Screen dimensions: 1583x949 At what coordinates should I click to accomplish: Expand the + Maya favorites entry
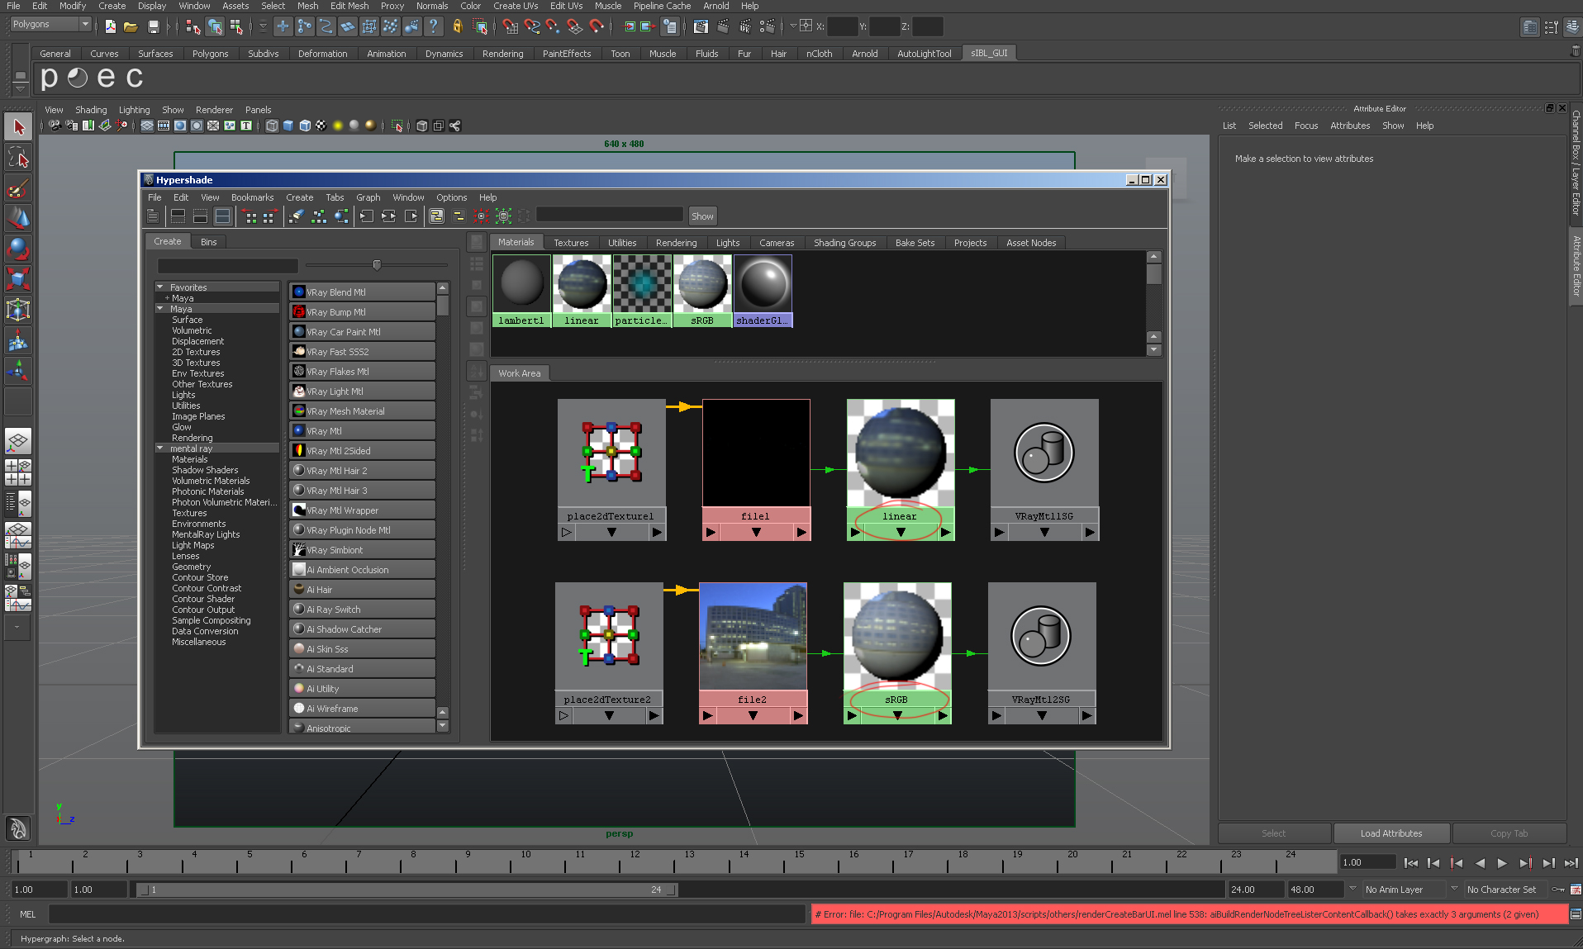point(167,298)
